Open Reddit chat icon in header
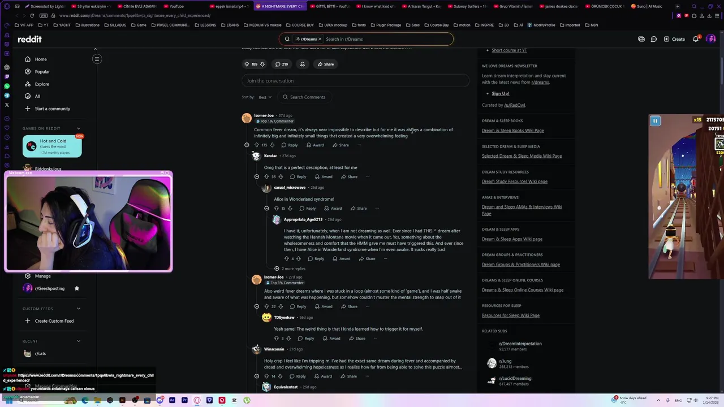 coord(653,39)
